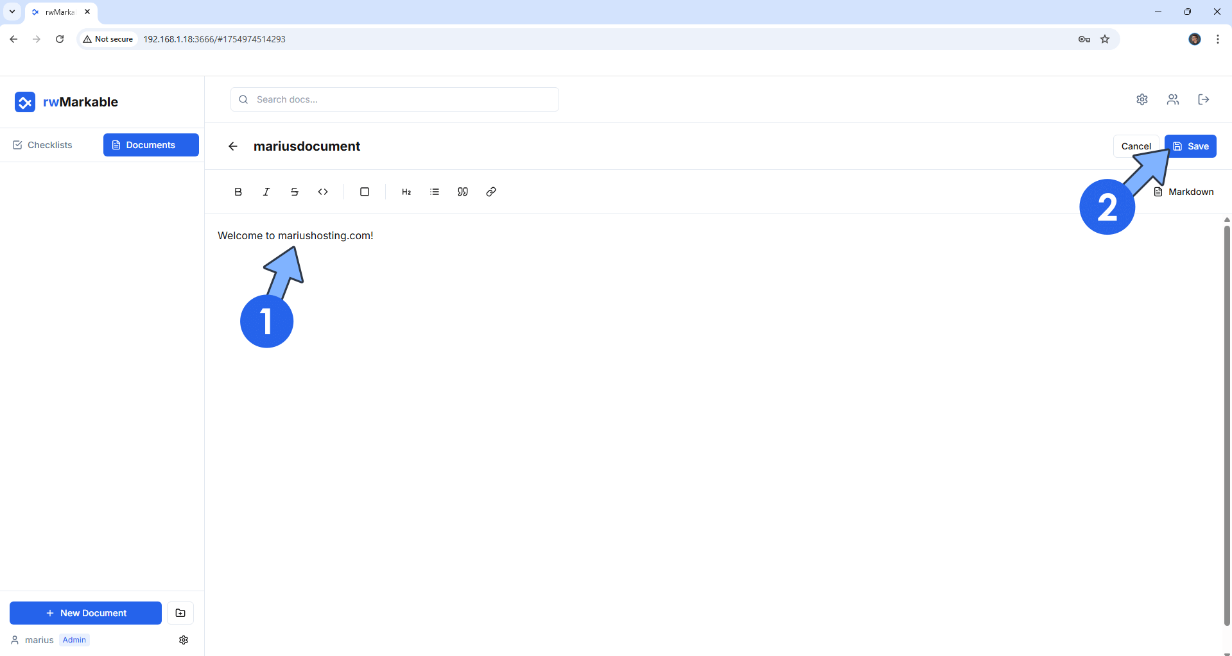The height and width of the screenshot is (656, 1232).
Task: Insert a hyperlink
Action: click(491, 192)
